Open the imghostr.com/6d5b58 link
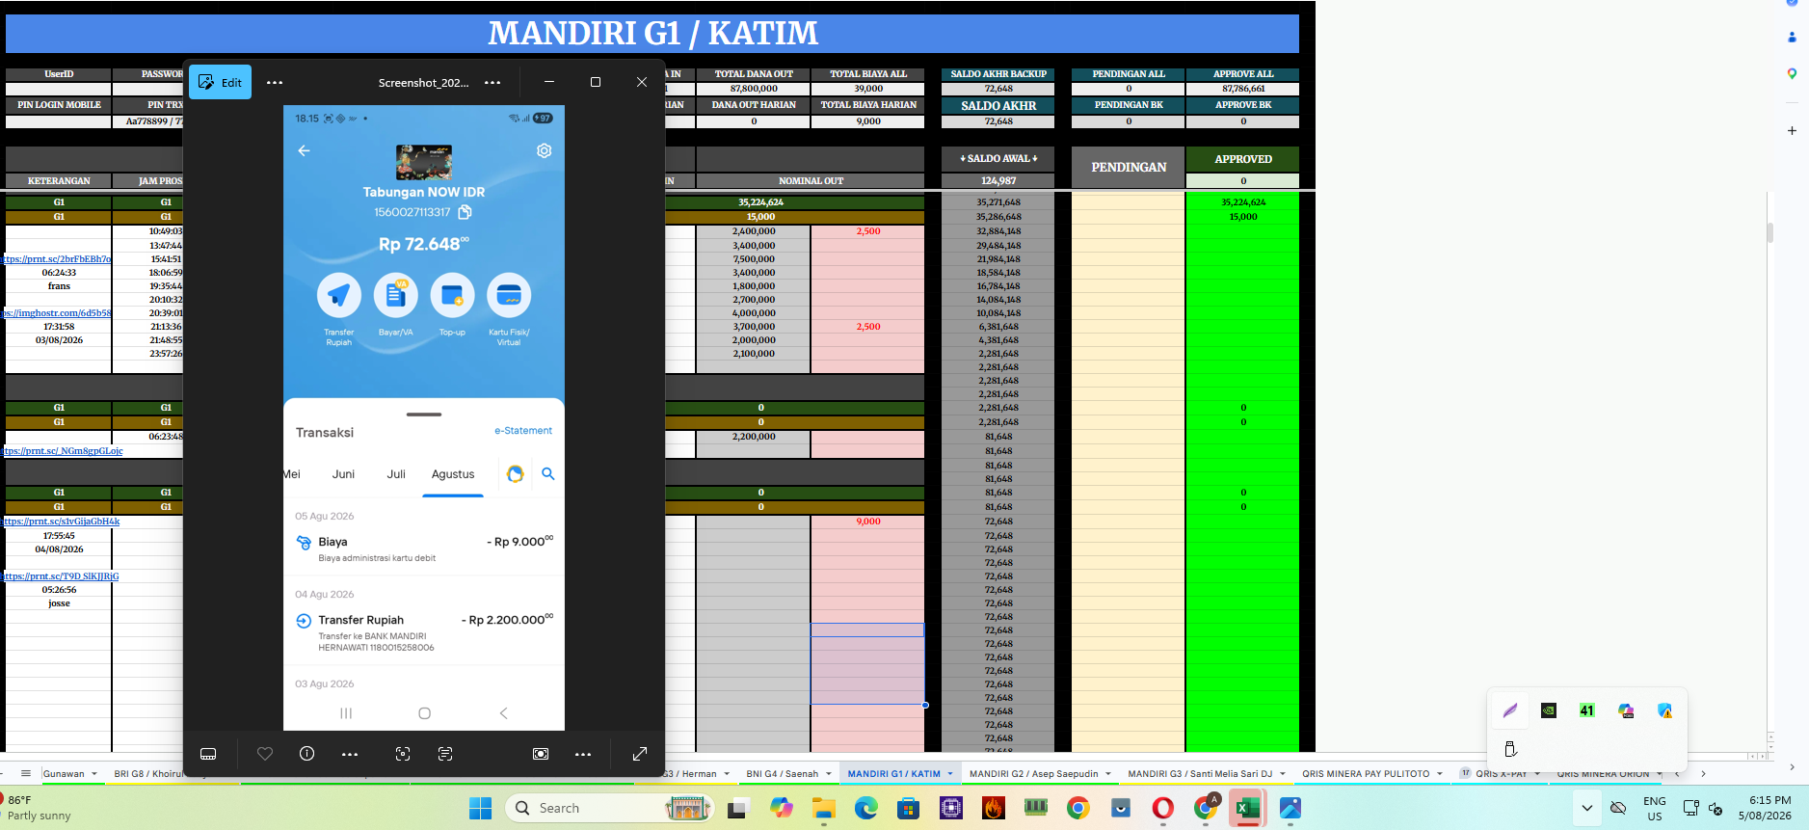 pyautogui.click(x=58, y=313)
